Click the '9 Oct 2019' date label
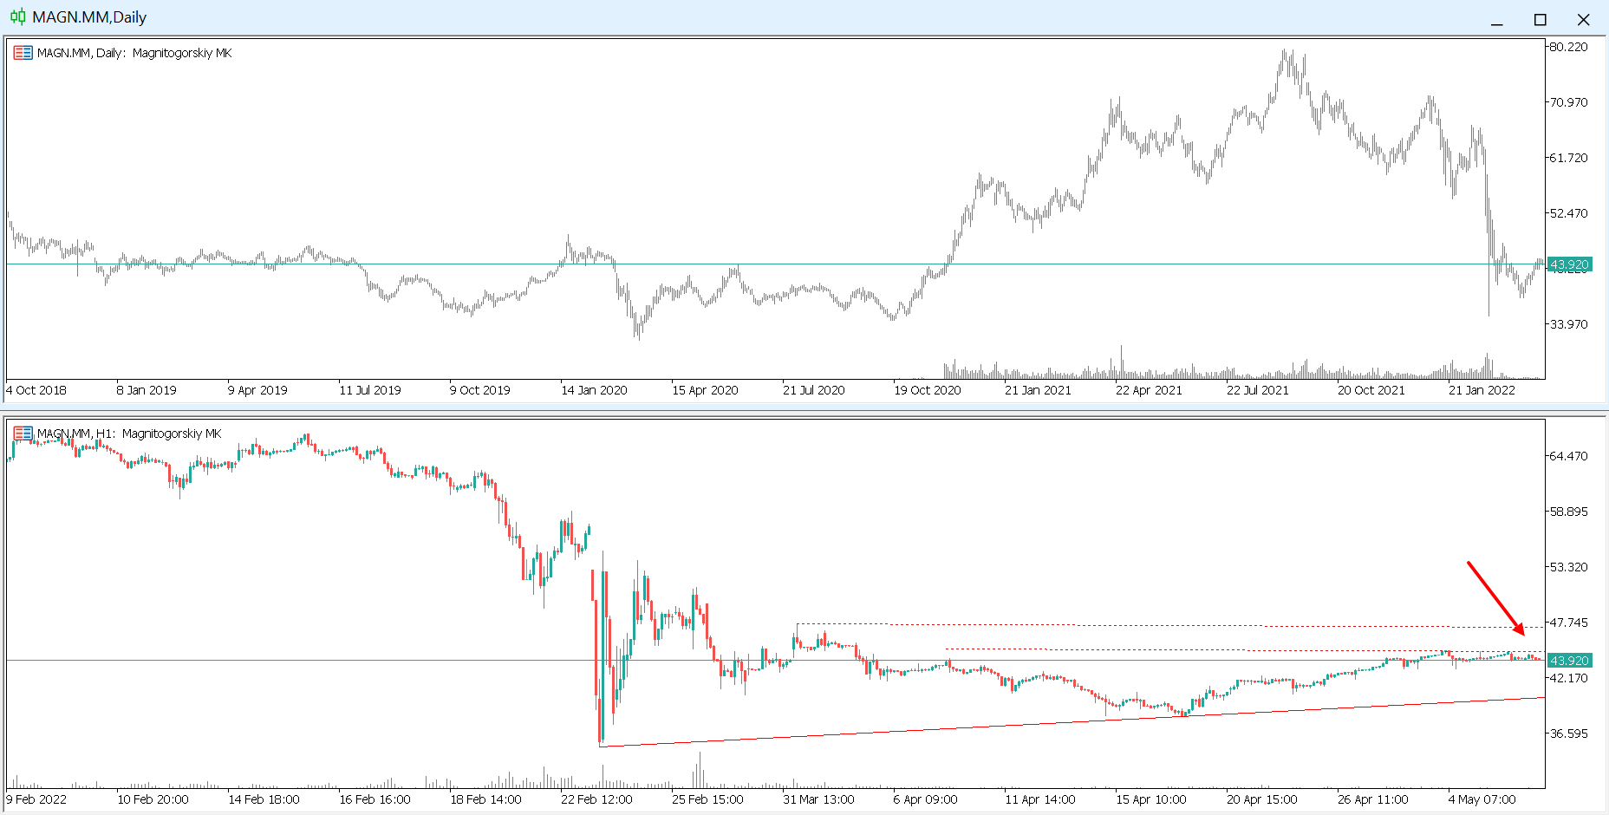1609x815 pixels. 480,390
